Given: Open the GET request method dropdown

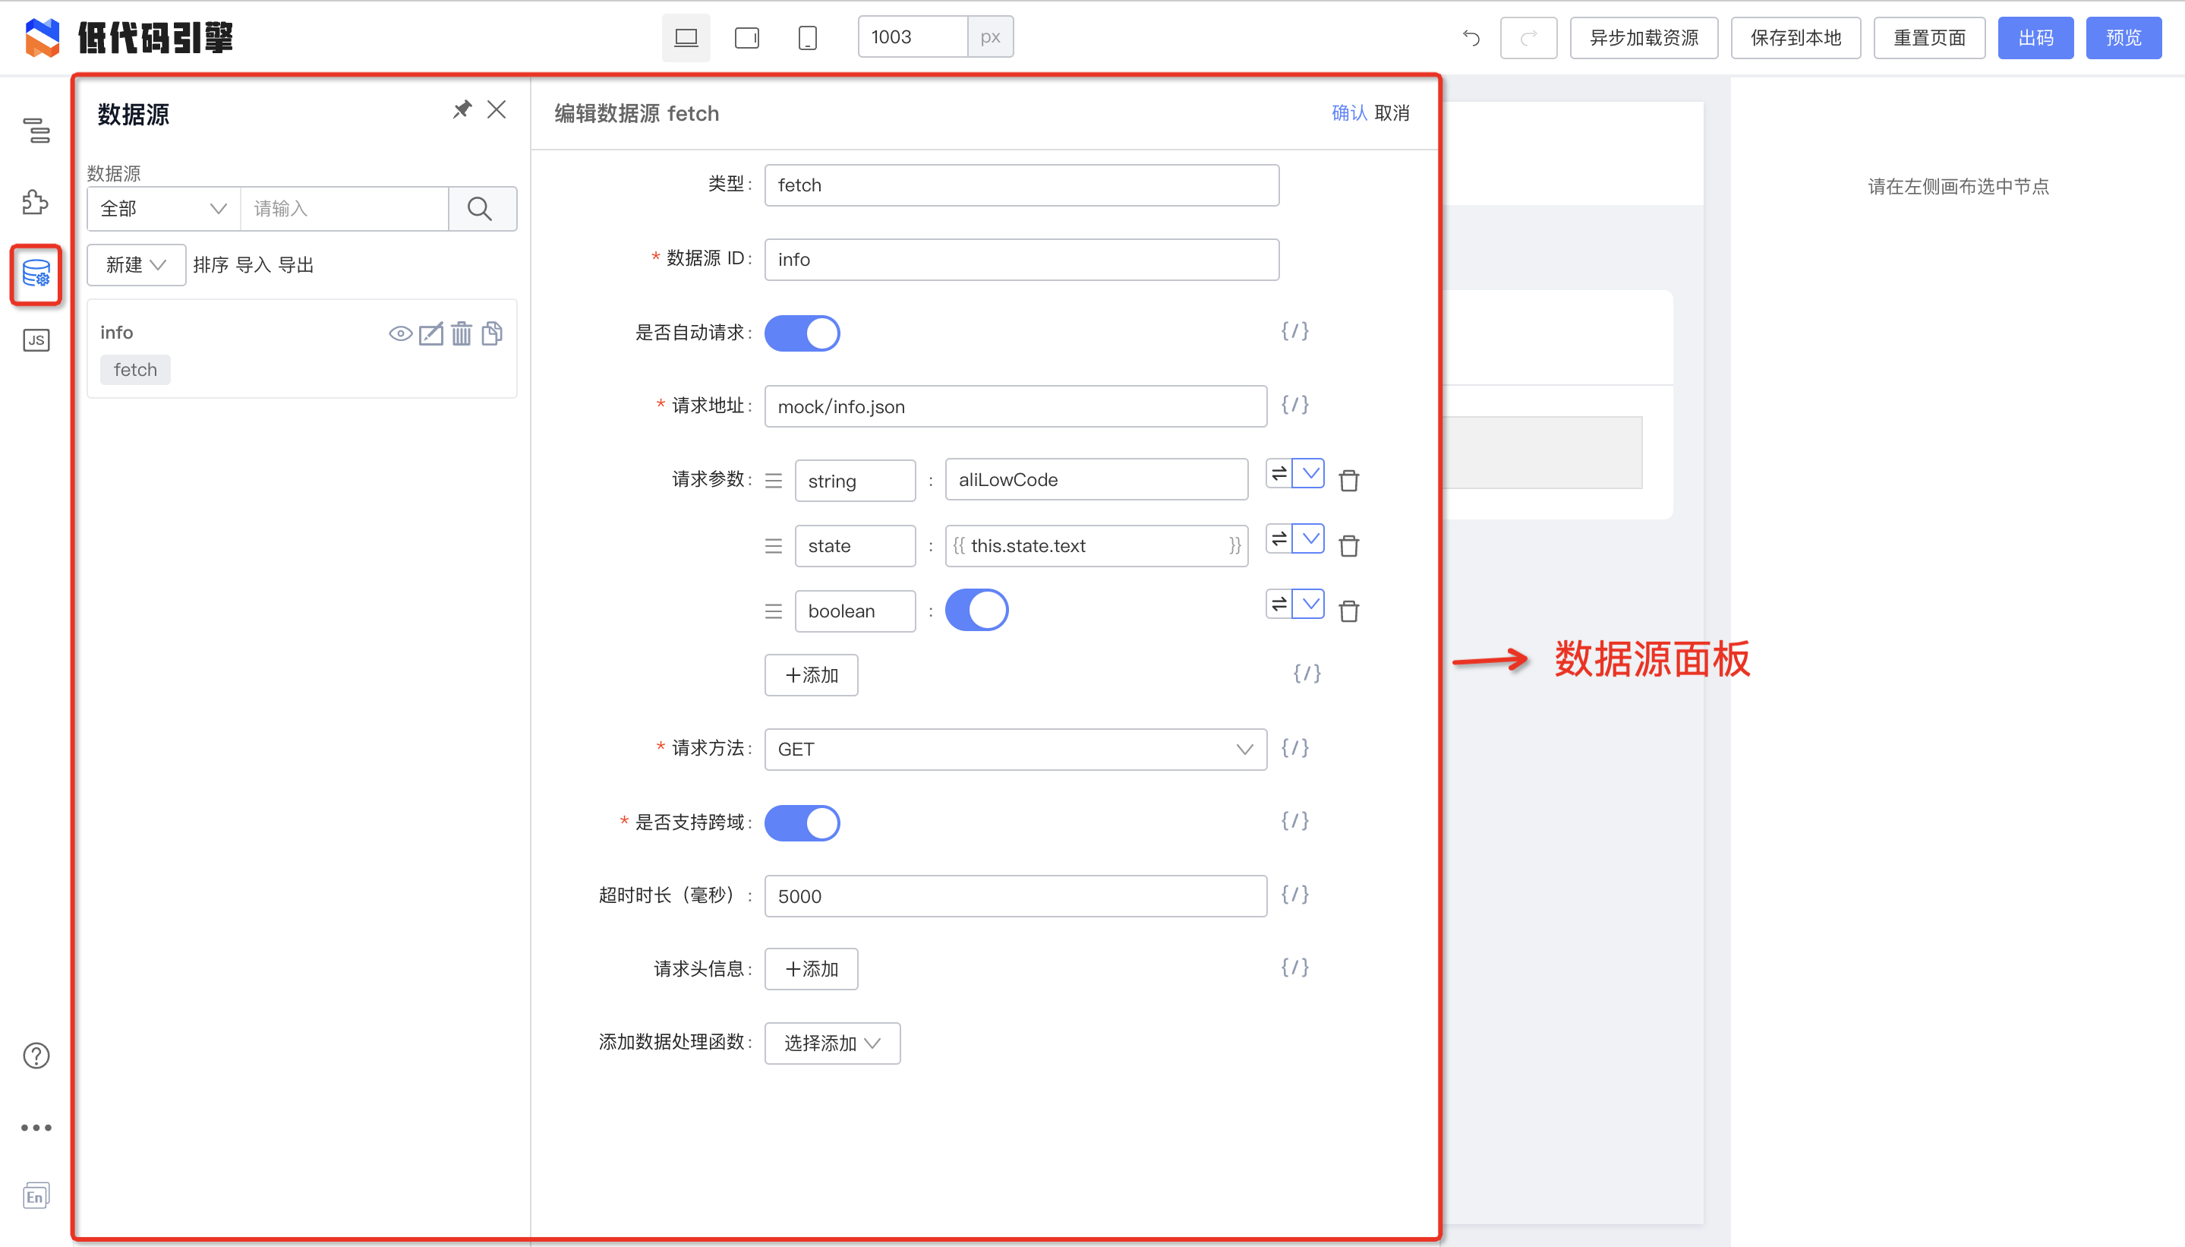Looking at the screenshot, I should click(x=1014, y=750).
